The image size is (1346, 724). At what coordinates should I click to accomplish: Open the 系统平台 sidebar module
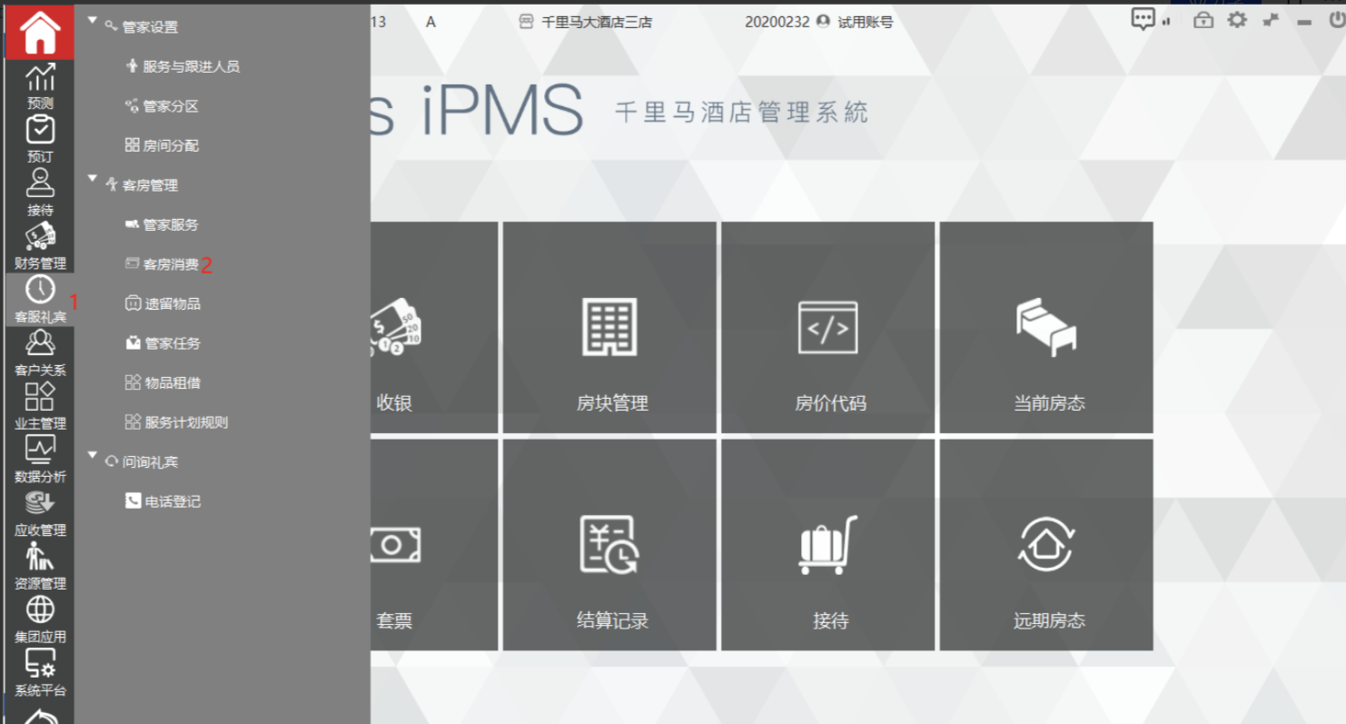[40, 672]
